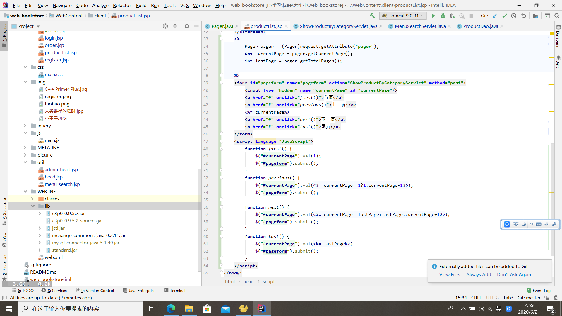Expand the classes folder

(33, 199)
